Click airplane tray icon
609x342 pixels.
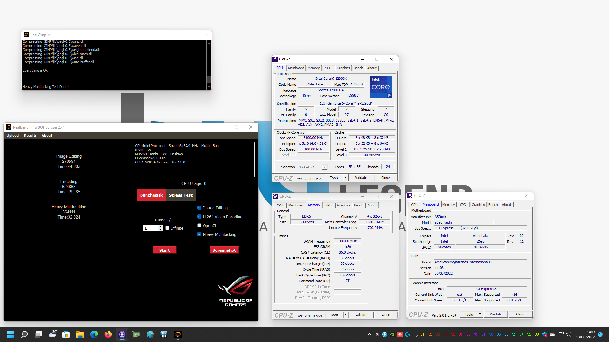pyautogui.click(x=377, y=334)
